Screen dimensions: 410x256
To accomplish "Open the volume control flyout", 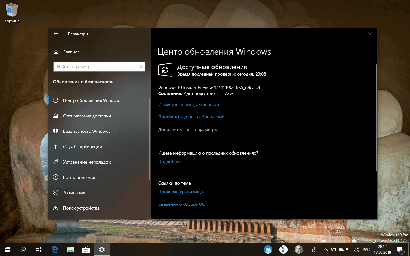I will pos(357,250).
